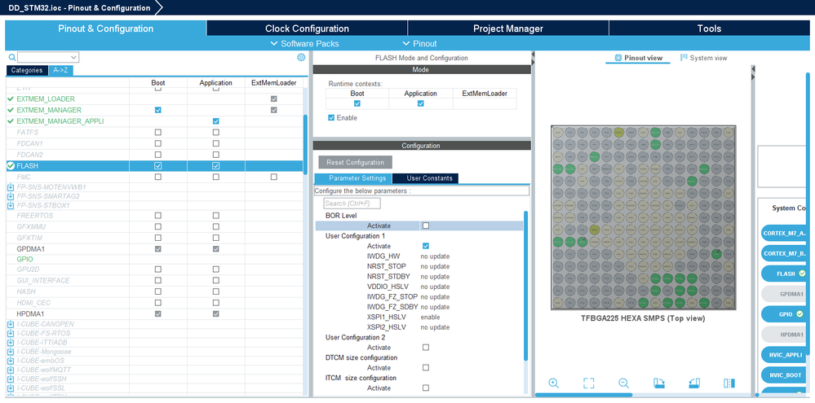Uncheck User Configuration 1 Activate checkbox

click(x=426, y=246)
